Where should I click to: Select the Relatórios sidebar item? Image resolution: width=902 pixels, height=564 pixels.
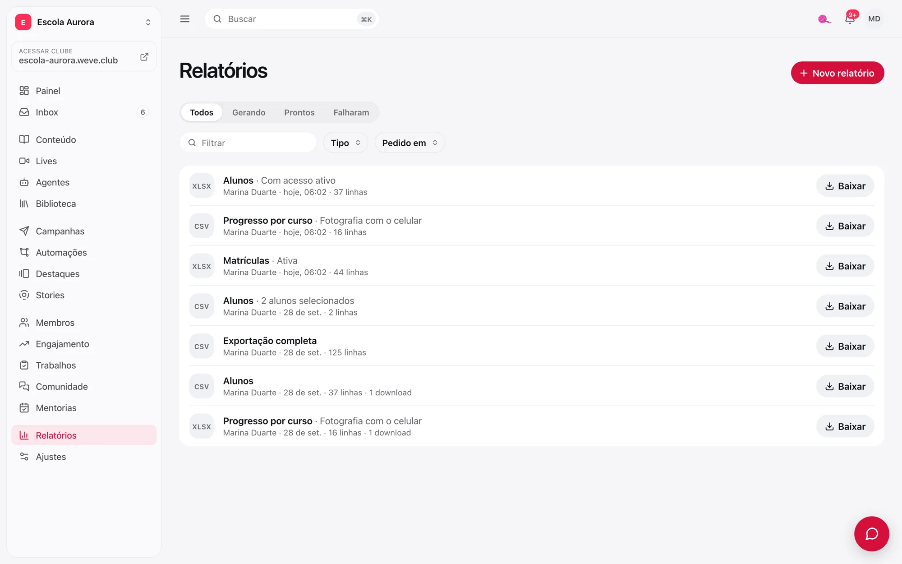coord(84,435)
